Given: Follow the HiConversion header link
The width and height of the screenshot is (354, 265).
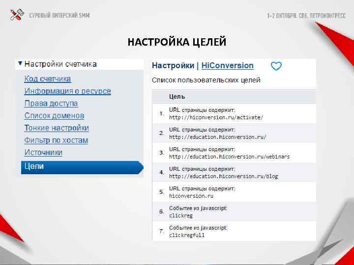Looking at the screenshot, I should (227, 66).
